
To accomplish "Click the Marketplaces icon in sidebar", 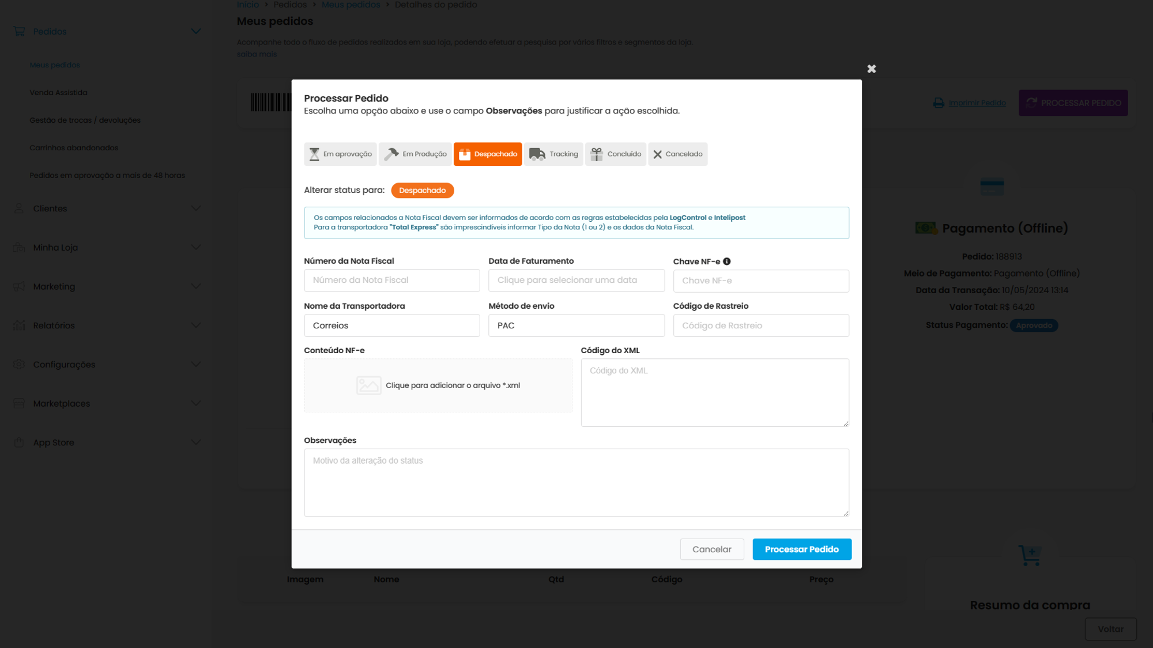I will pyautogui.click(x=19, y=403).
